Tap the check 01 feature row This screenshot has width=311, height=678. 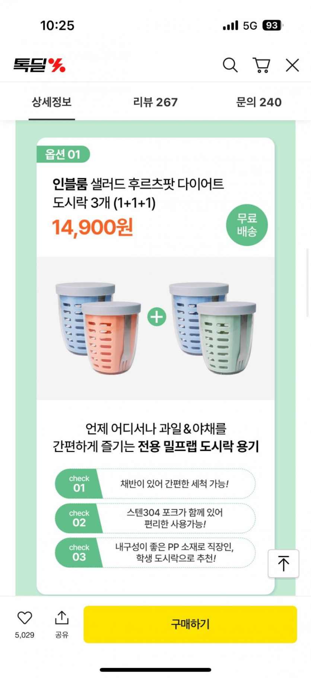tap(155, 484)
